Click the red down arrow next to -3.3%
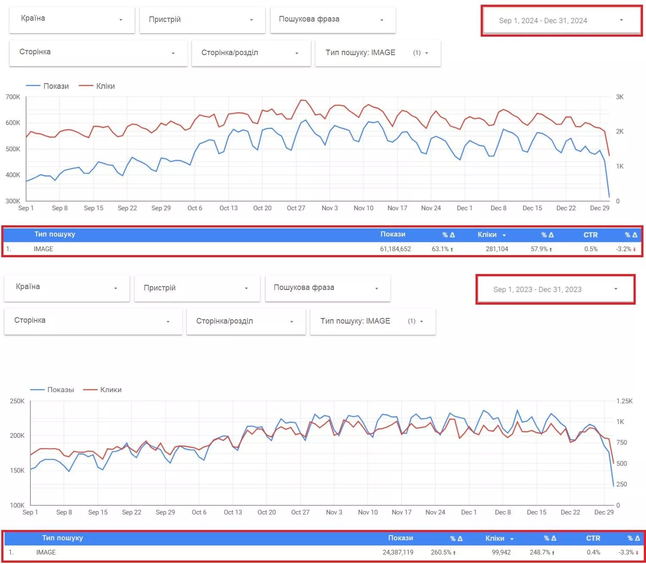The image size is (646, 564). (x=637, y=553)
